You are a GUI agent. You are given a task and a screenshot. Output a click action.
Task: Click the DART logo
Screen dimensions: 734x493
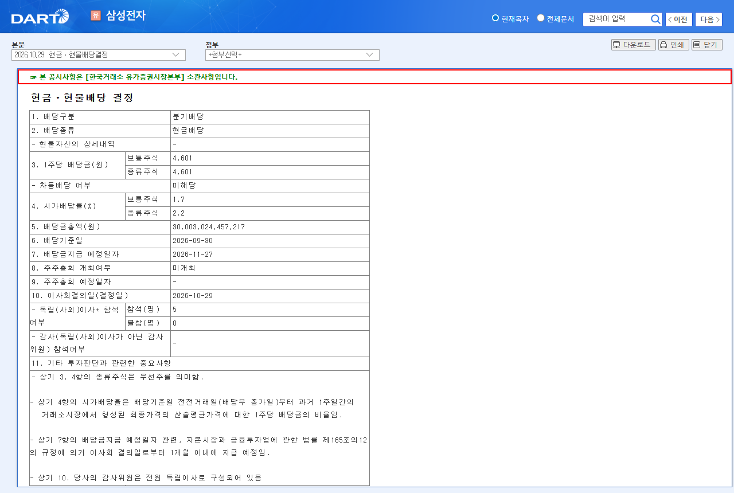(x=40, y=17)
